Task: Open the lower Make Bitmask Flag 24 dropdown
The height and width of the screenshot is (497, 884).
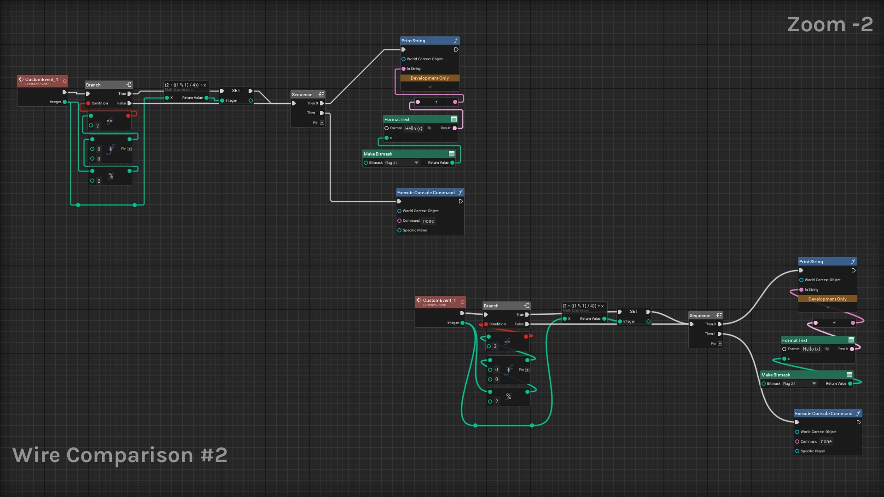Action: coord(813,383)
